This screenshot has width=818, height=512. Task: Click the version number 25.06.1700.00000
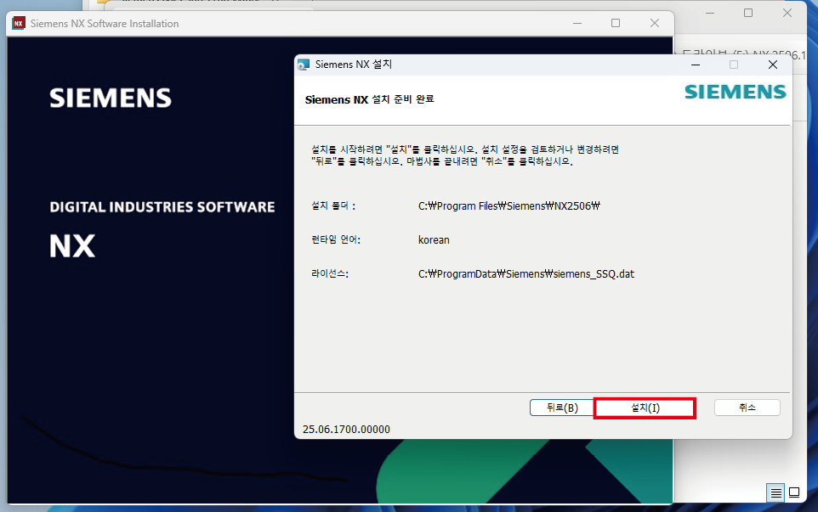point(346,429)
